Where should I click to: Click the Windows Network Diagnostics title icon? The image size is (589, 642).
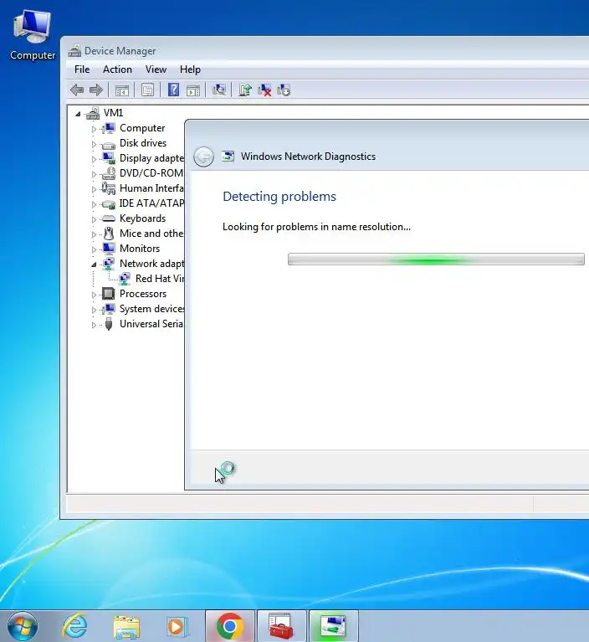[228, 156]
